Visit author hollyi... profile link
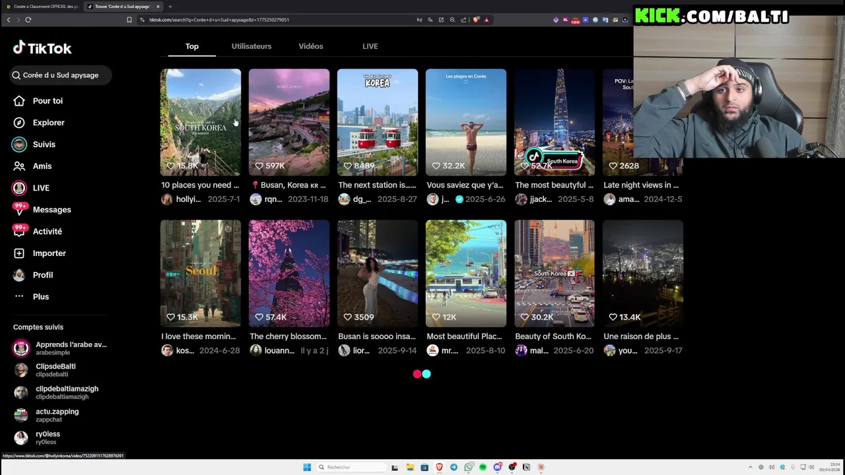The image size is (845, 475). tap(181, 199)
